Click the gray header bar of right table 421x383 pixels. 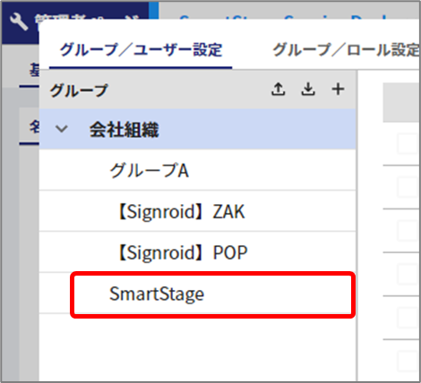click(401, 102)
